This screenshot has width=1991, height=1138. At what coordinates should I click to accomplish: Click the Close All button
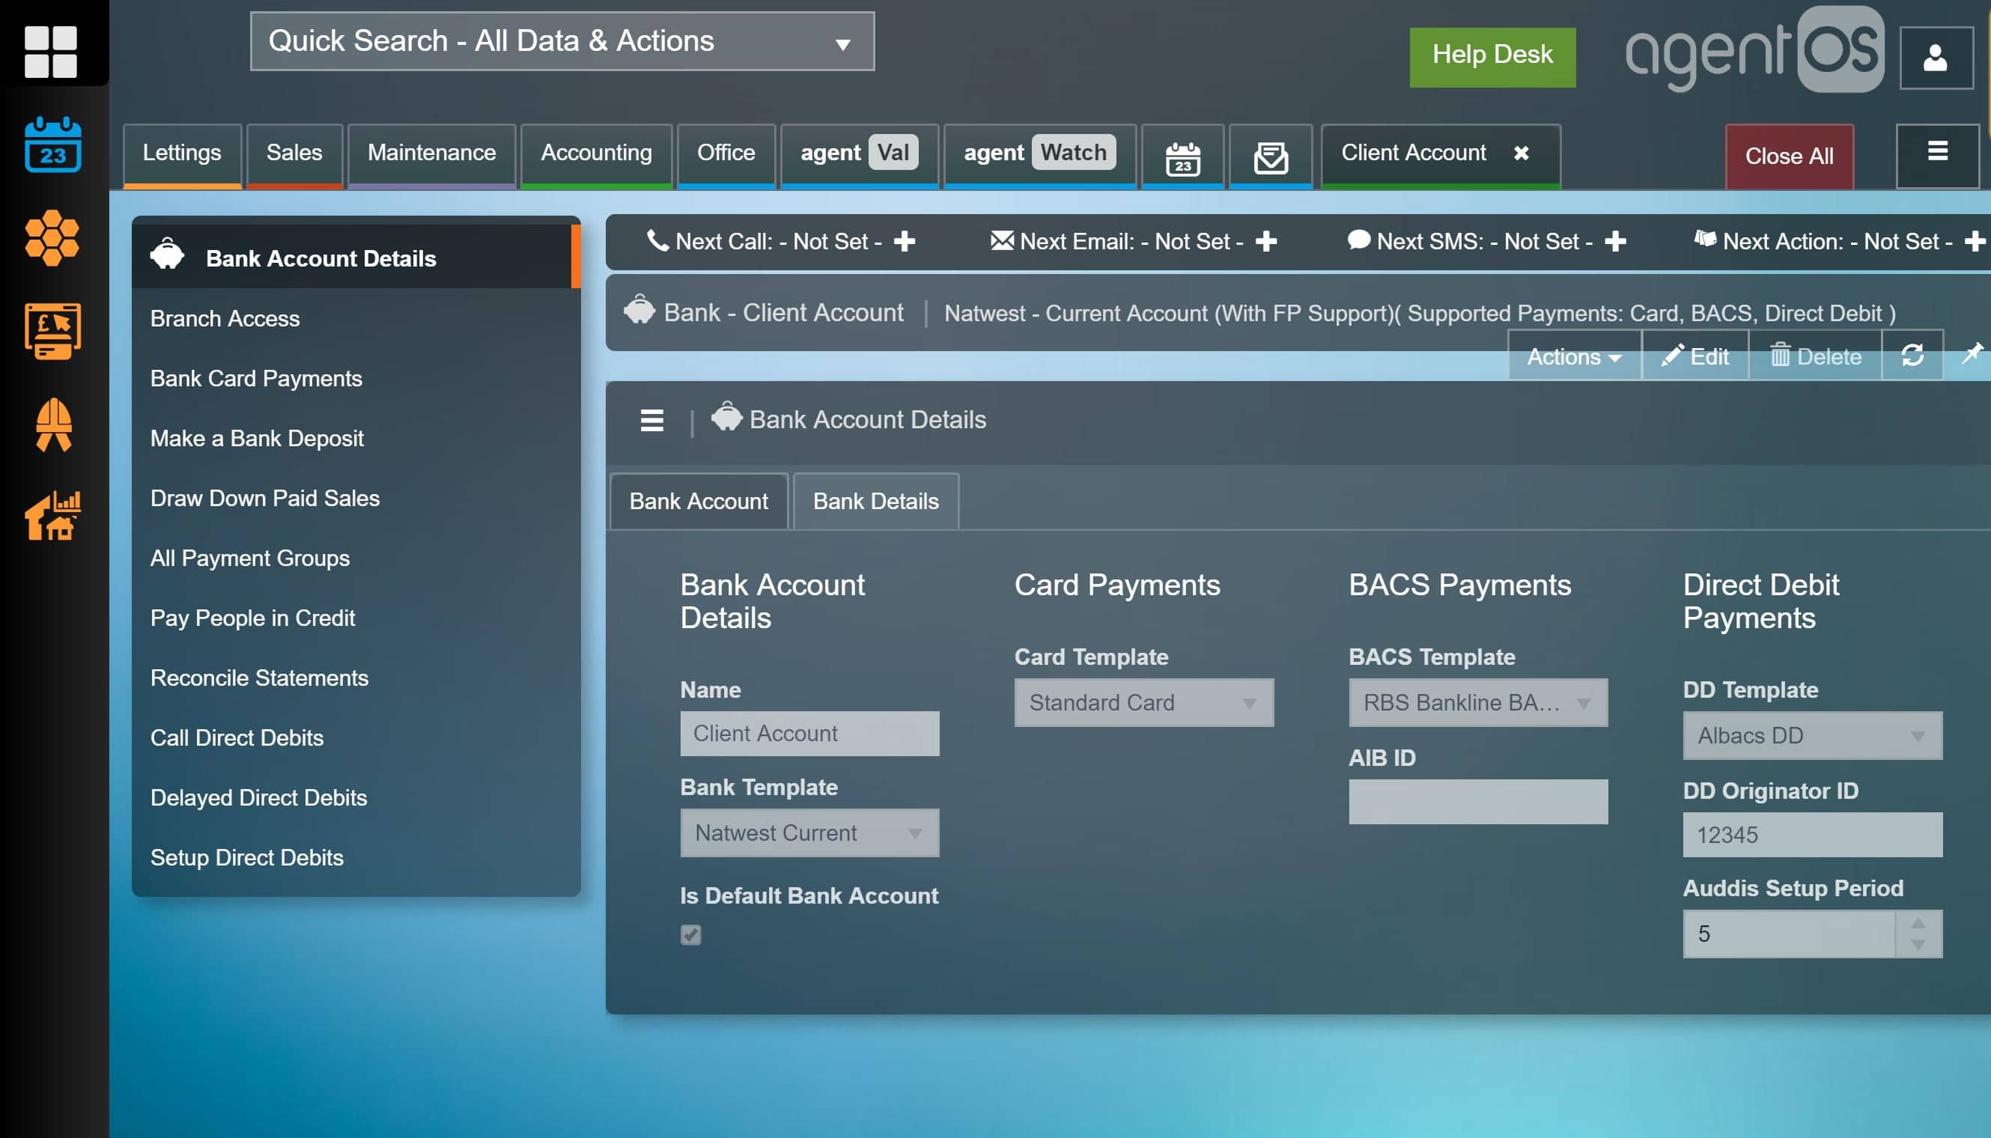tap(1789, 156)
